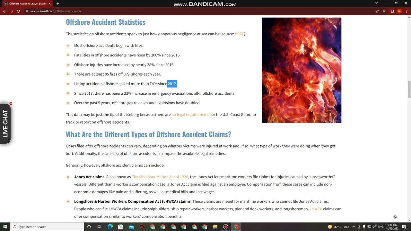This screenshot has height=231, width=411.
Task: Open the clock showing 9:58 pm
Action: tap(392, 227)
